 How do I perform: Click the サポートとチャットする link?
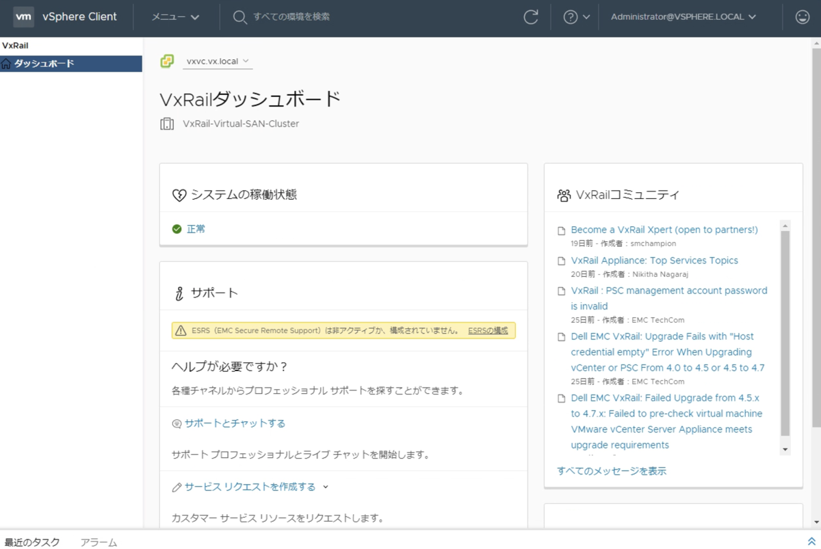(235, 424)
